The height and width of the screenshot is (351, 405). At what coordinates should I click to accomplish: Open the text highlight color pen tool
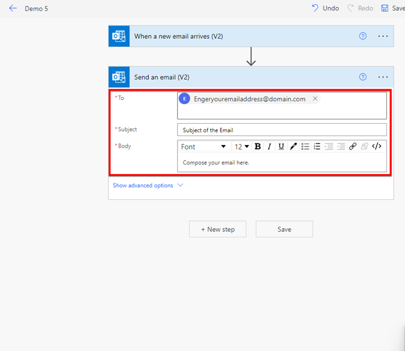click(x=293, y=147)
